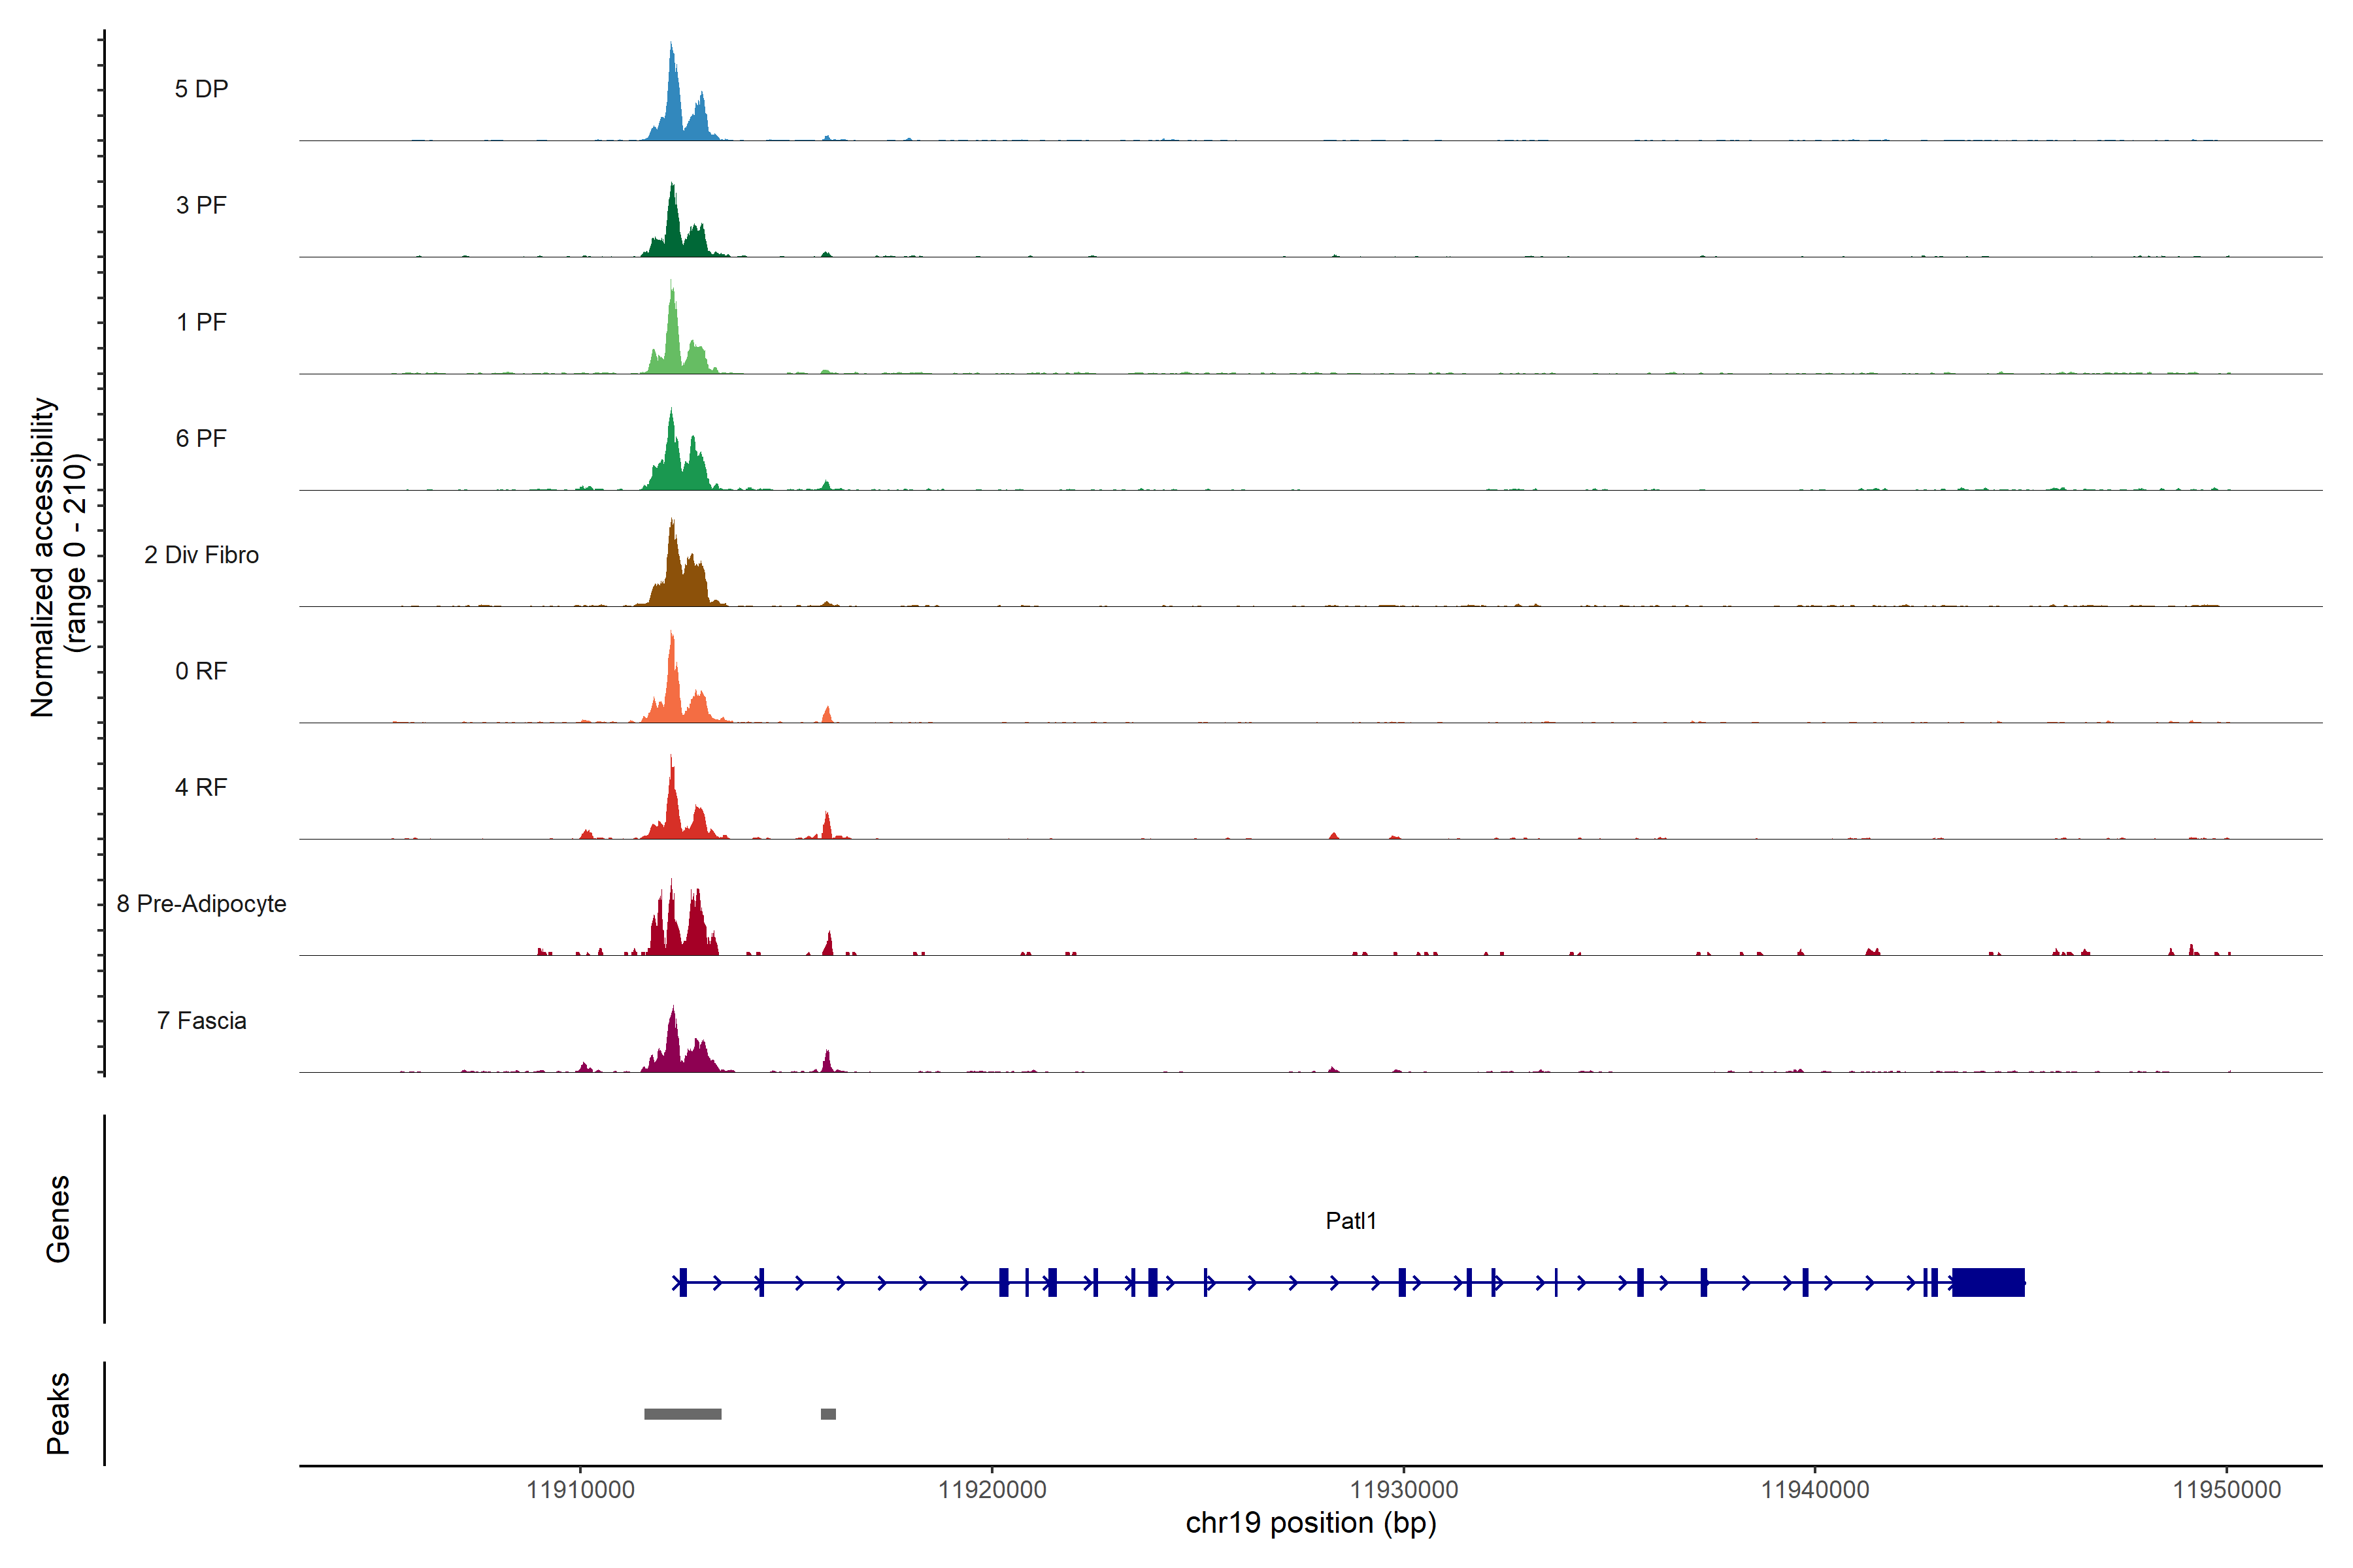This screenshot has height=1568, width=2353.
Task: Select the 2 Div Fibro track label
Action: (201, 555)
